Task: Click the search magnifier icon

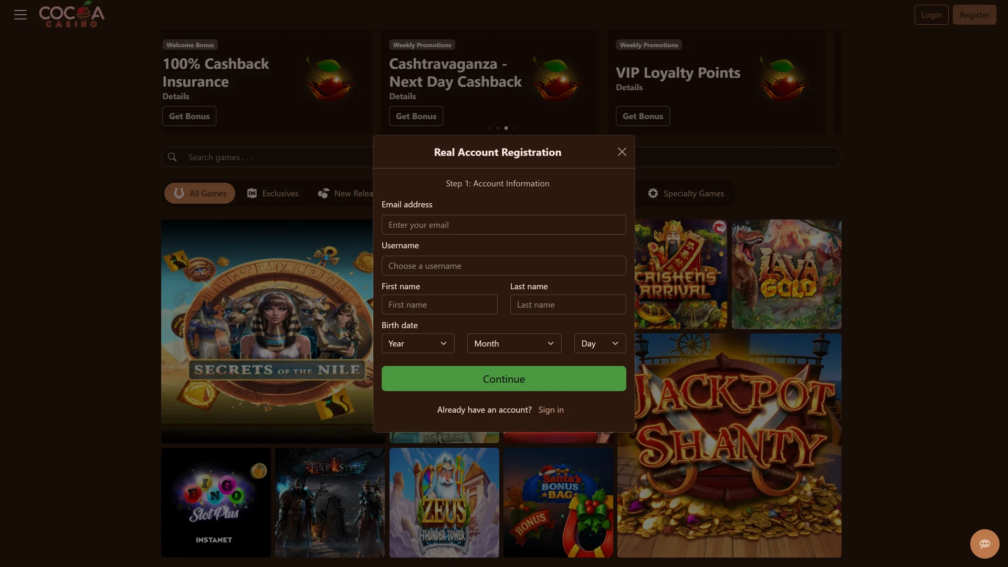Action: [x=172, y=157]
